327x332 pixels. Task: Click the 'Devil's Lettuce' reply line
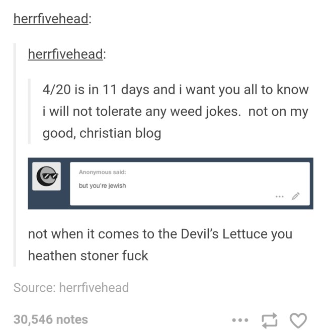tap(160, 234)
